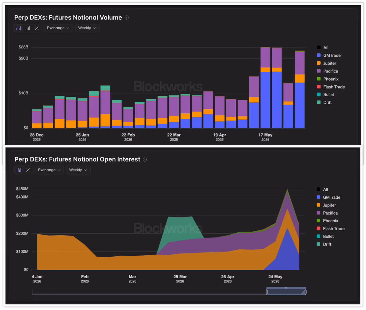Click the 29 Mar 2026 axis label
Viewport: 366px width, 310px height.
(x=180, y=279)
